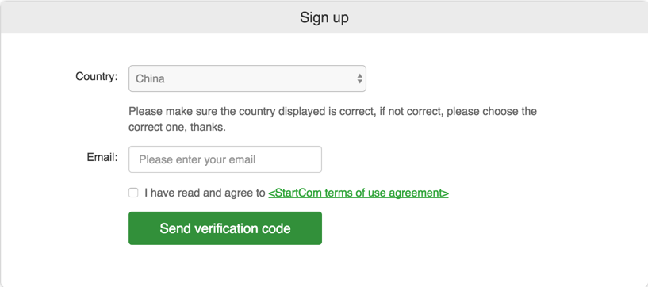Viewport: 648px width, 287px height.
Task: Click the up-down arrows on Country selector
Action: [x=359, y=78]
